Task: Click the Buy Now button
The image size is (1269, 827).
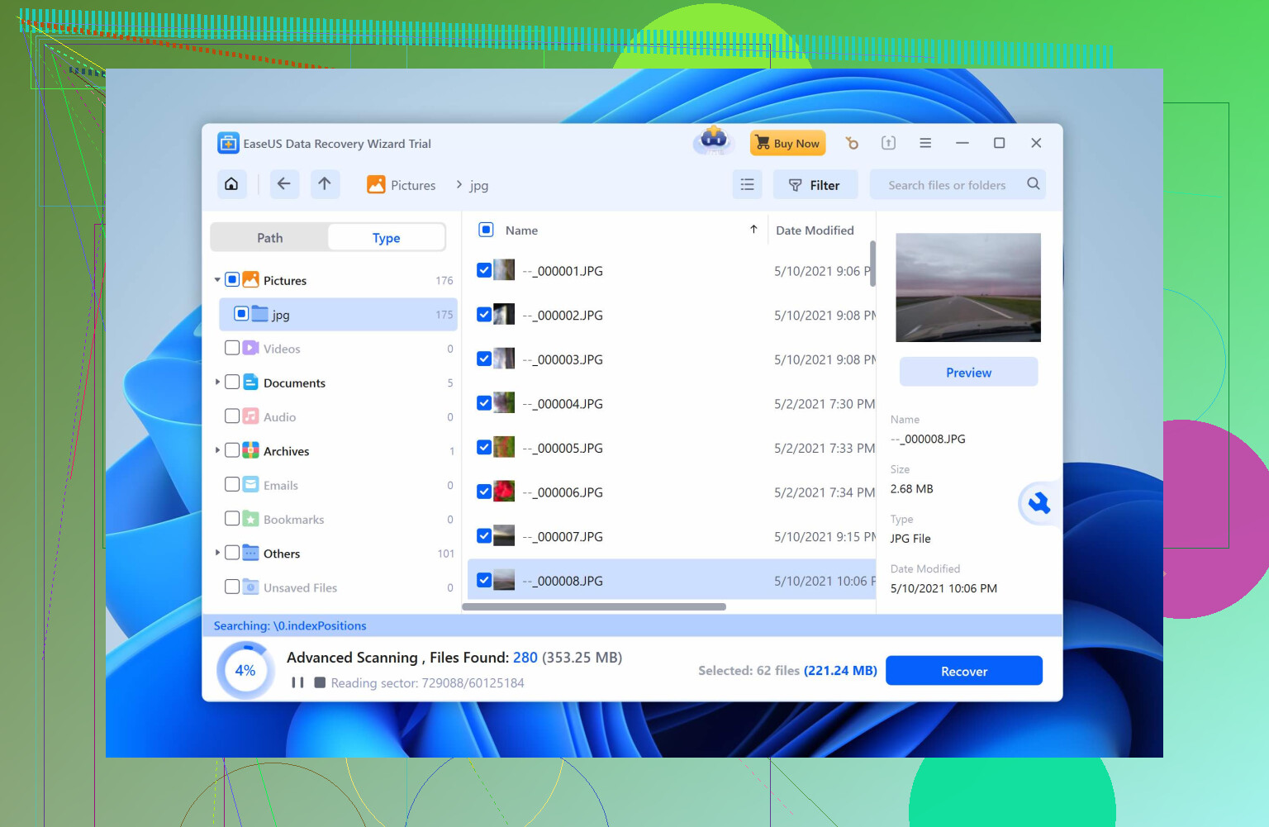Action: (787, 143)
